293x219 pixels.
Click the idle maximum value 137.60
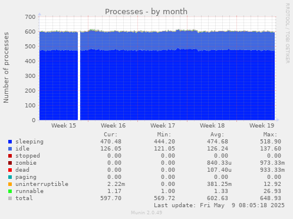coord(271,149)
